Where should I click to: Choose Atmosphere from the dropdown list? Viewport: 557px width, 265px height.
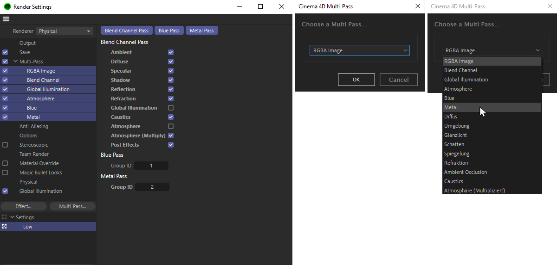tap(492, 89)
